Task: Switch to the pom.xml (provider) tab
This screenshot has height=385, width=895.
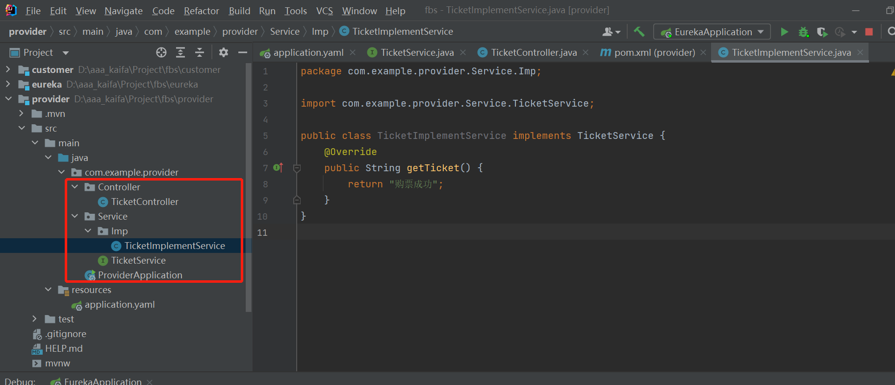Action: (x=654, y=52)
